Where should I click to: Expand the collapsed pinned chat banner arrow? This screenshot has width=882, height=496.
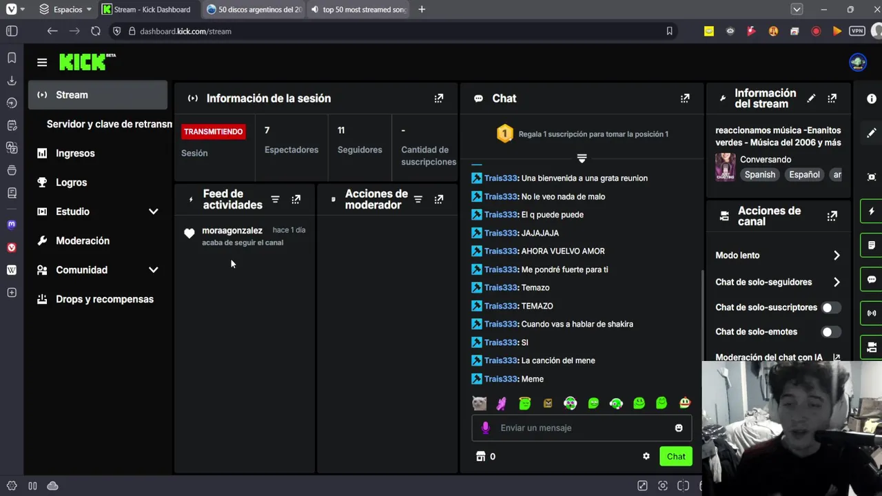click(582, 158)
